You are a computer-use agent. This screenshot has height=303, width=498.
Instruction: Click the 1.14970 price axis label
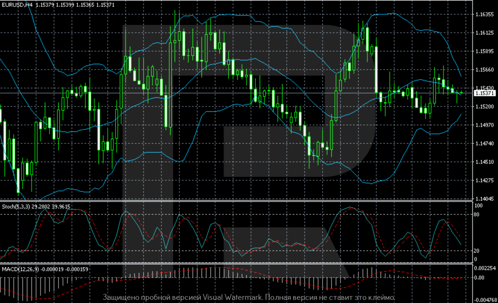click(x=485, y=125)
